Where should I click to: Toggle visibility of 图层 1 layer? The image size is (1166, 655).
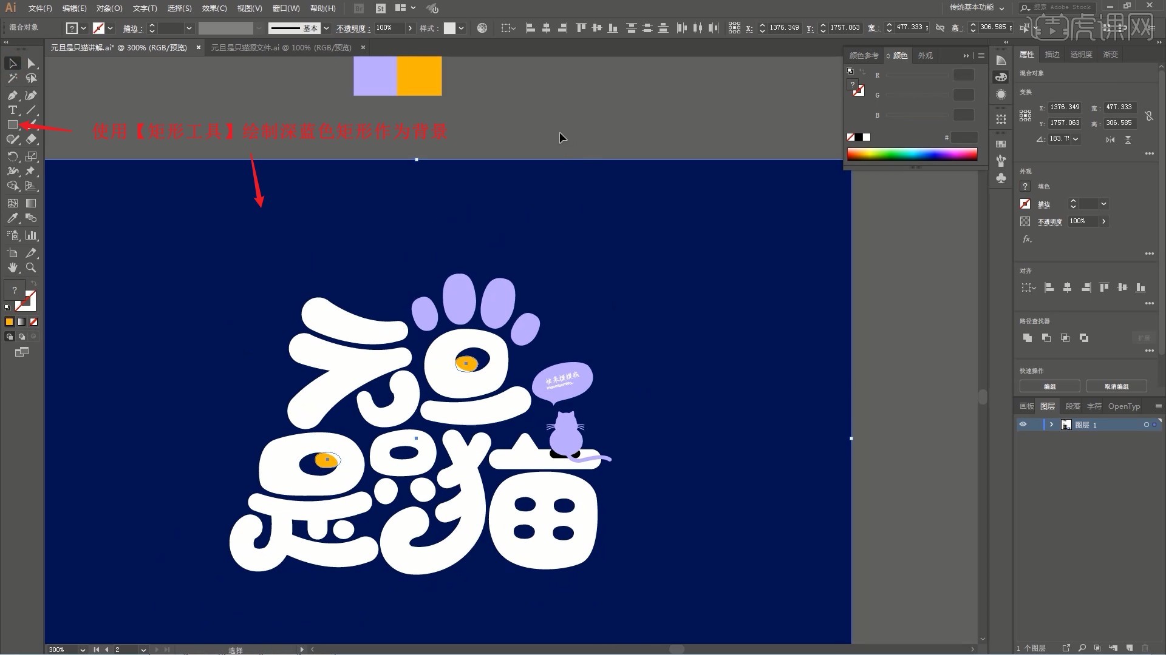coord(1023,425)
